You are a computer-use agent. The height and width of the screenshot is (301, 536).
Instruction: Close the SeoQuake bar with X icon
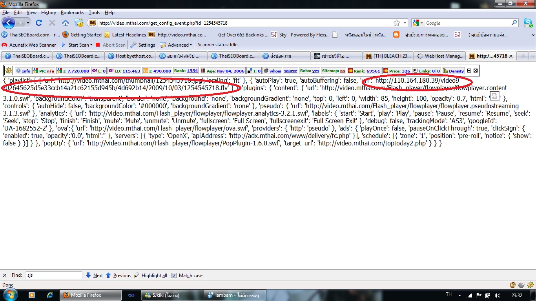(x=476, y=71)
